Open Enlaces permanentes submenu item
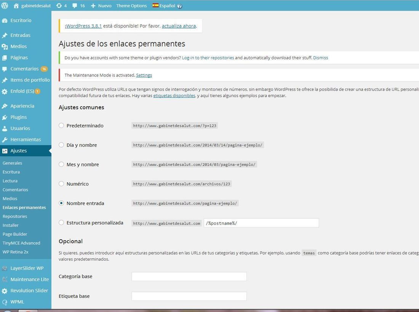 coord(24,207)
